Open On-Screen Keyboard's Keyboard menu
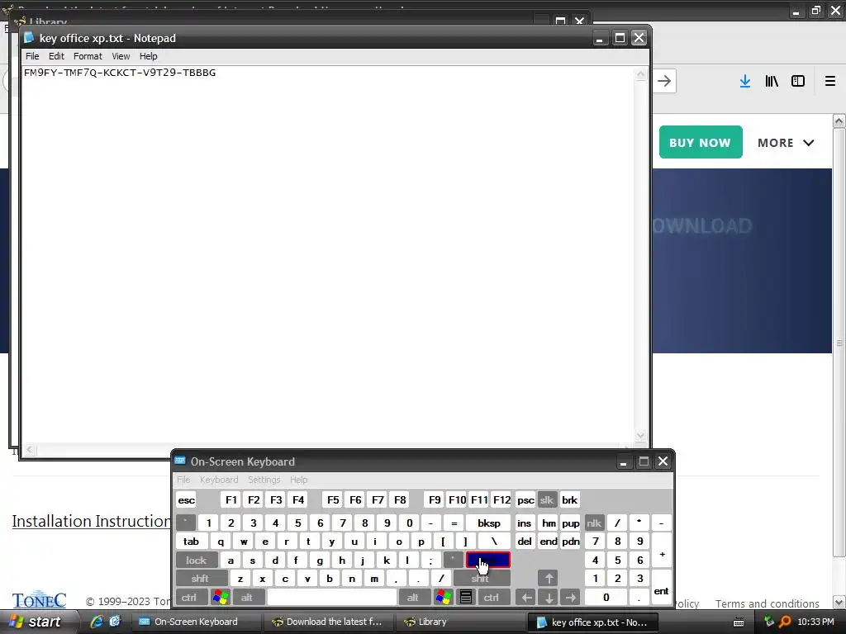Image resolution: width=846 pixels, height=634 pixels. tap(218, 480)
